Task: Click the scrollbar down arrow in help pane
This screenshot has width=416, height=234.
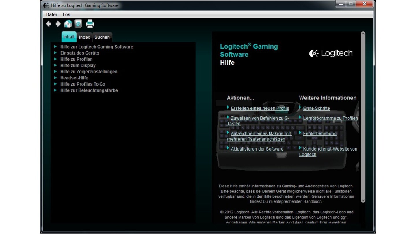Action: [x=363, y=200]
